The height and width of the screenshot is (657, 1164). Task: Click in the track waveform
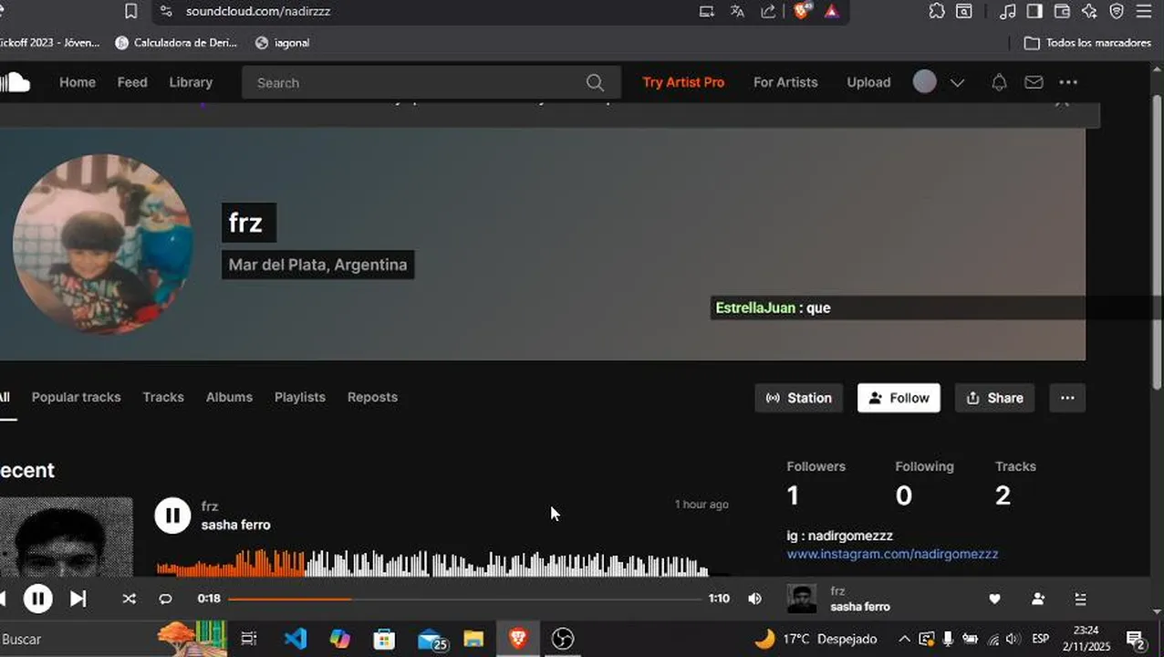point(432,562)
